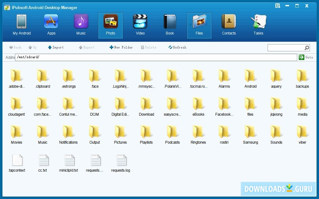
Task: Open the Contacts manager
Action: click(x=229, y=25)
